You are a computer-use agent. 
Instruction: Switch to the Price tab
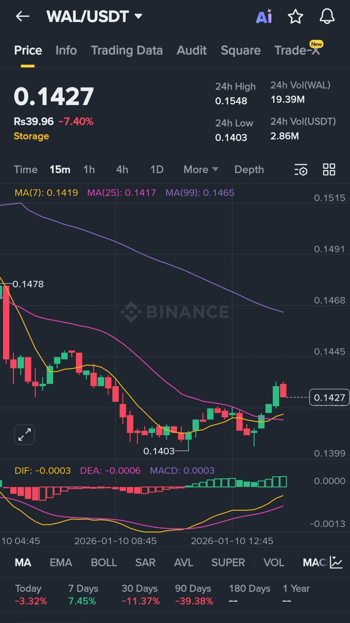coord(28,50)
